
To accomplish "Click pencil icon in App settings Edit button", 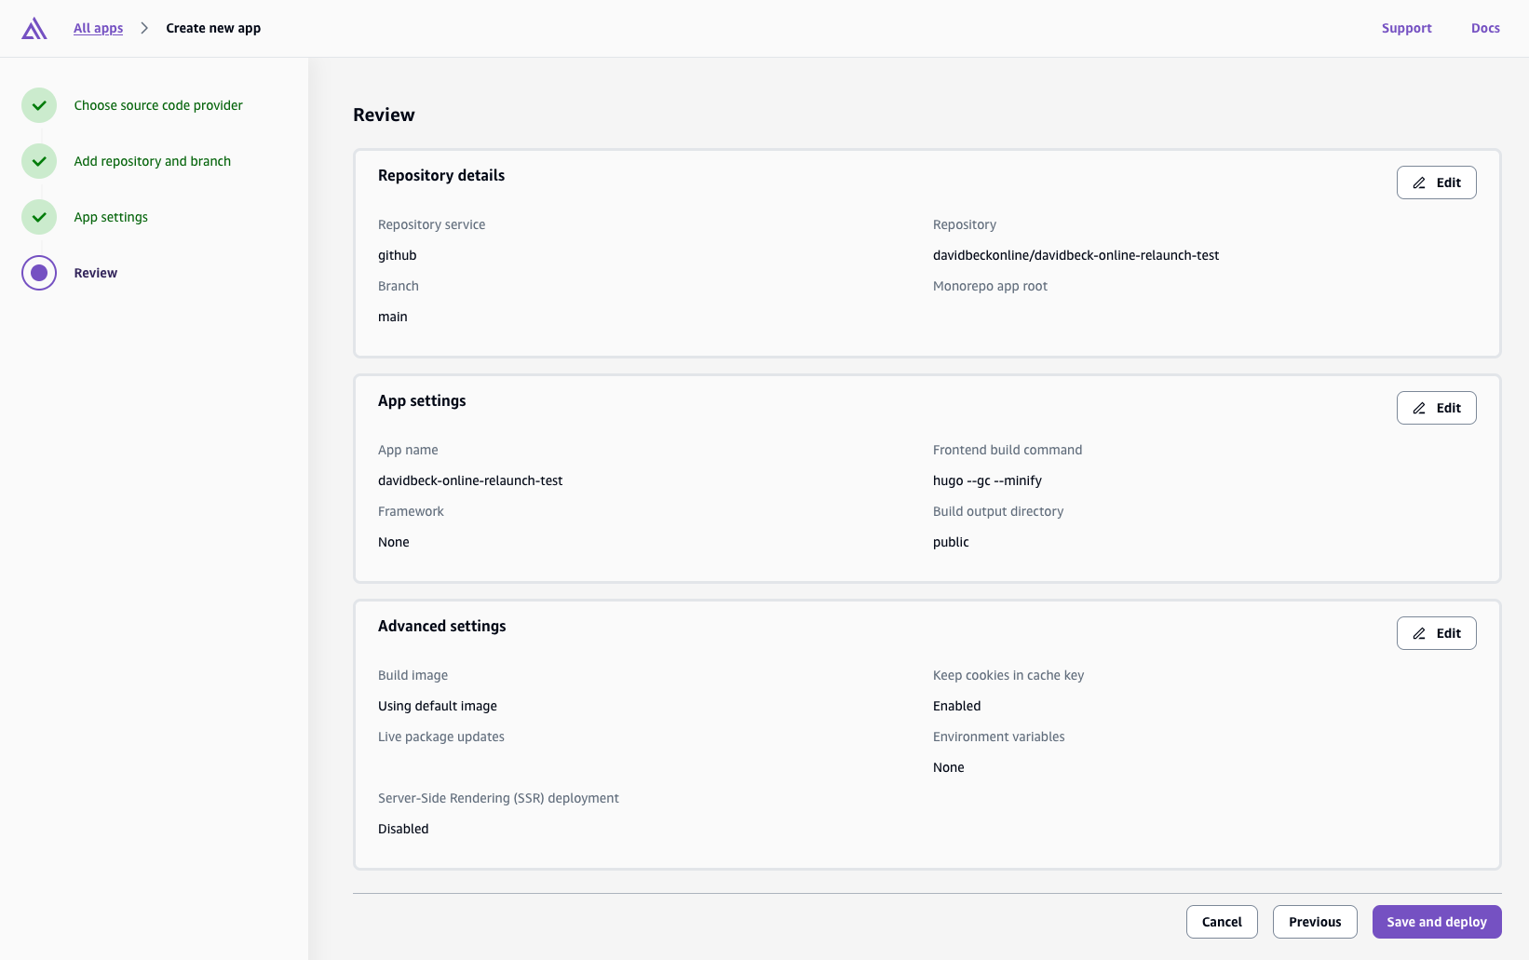I will (1419, 408).
